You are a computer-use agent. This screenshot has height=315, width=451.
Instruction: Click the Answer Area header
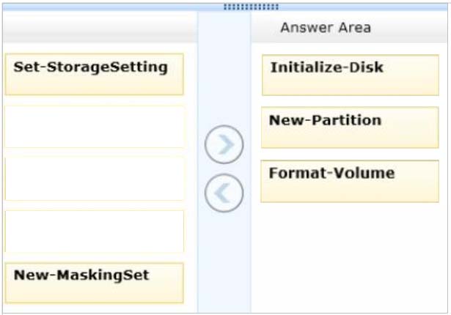[326, 28]
